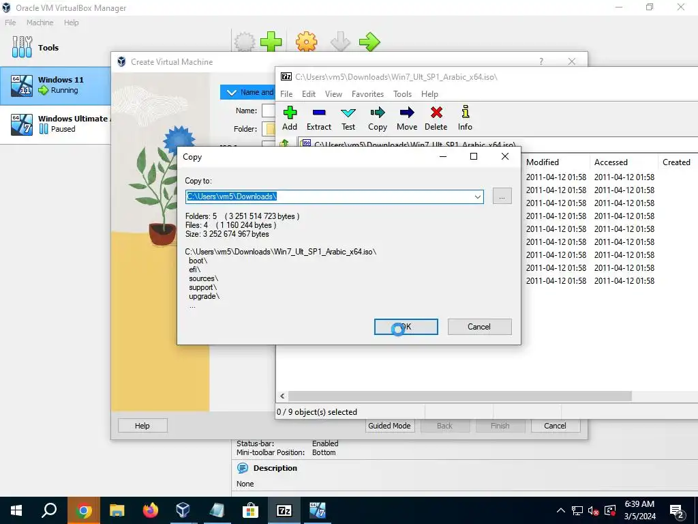Expand Copy to path dropdown

pos(478,196)
